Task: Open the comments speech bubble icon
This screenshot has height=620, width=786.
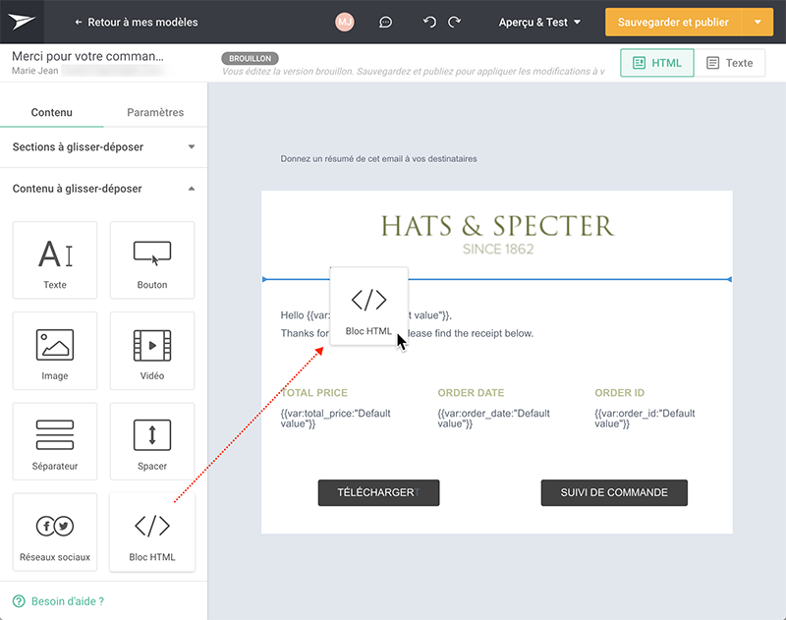Action: click(x=385, y=22)
